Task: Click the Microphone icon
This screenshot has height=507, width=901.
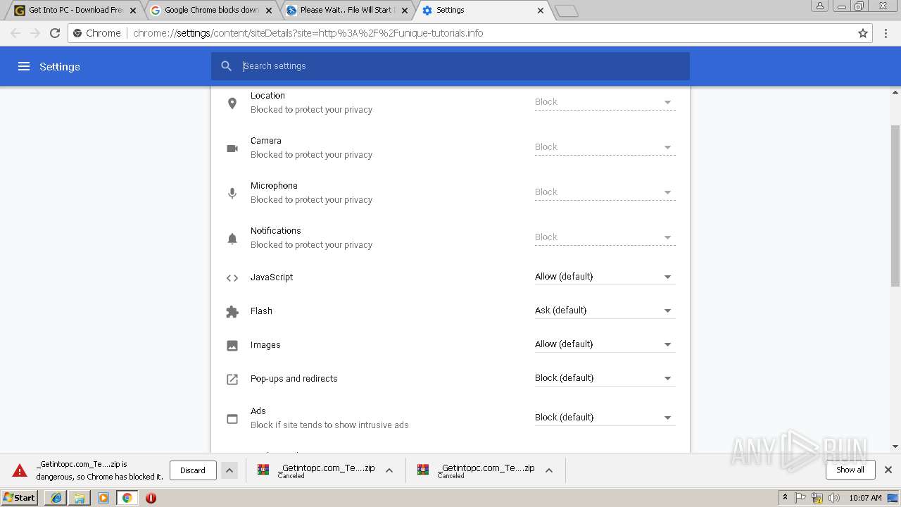Action: click(232, 194)
